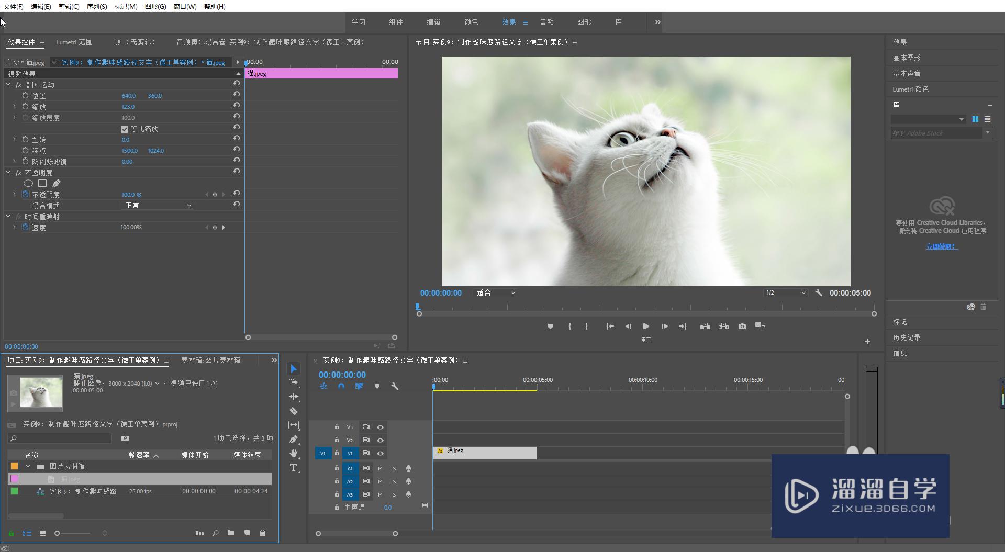Switch to the 颜色 workspace tab
Viewport: 1005px width, 552px height.
[x=471, y=22]
